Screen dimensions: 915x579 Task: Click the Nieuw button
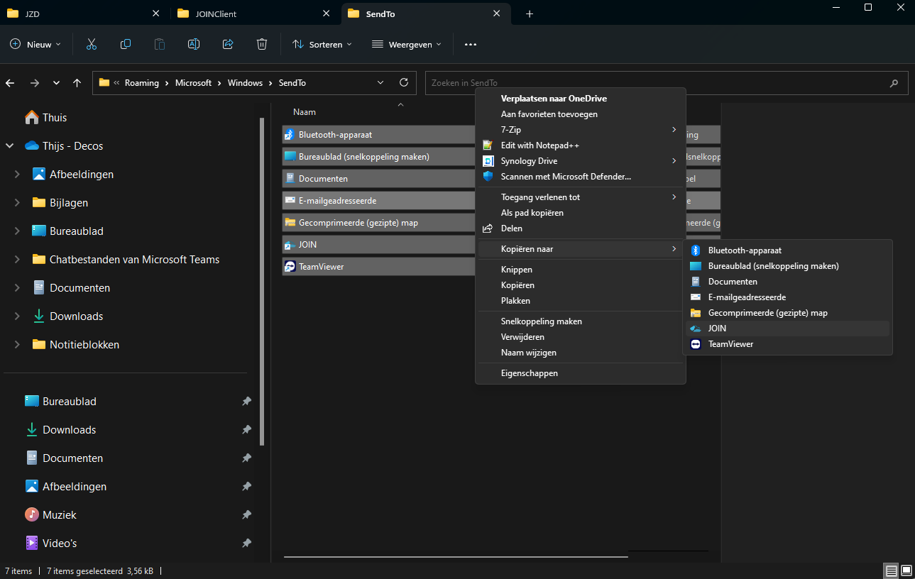[x=35, y=44]
